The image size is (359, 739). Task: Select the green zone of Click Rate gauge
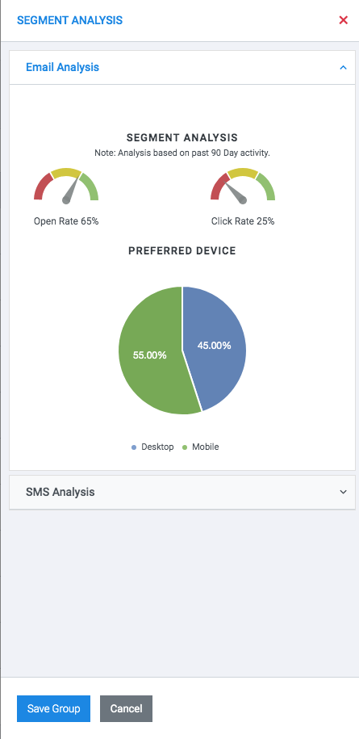(x=266, y=187)
